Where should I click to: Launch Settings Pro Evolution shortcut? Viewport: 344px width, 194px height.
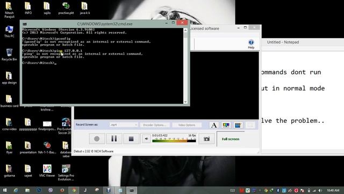[66, 172]
